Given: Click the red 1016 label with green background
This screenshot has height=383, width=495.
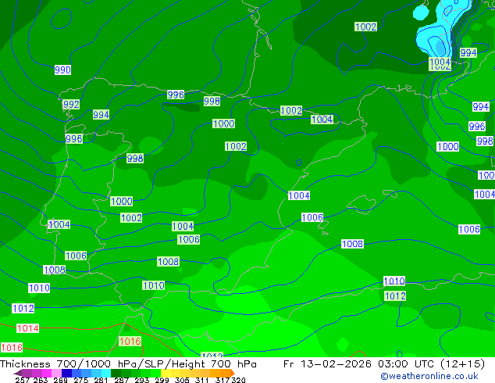Looking at the screenshot, I should coord(130,342).
